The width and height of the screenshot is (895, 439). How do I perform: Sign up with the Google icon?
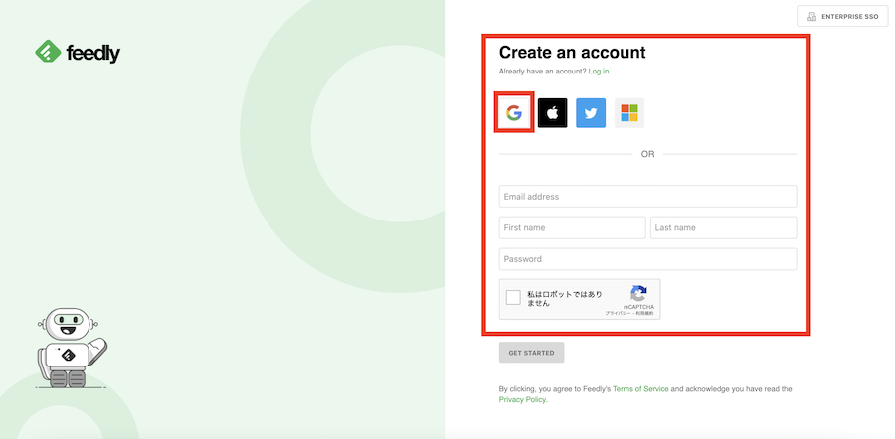click(513, 113)
